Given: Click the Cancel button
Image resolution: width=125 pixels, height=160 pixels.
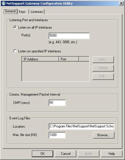Looking at the screenshot, I should coord(65,154).
